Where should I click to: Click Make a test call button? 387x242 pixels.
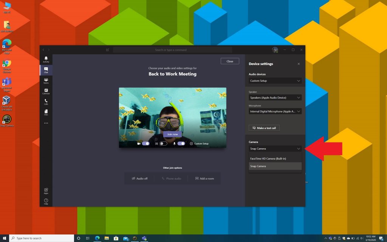[264, 128]
